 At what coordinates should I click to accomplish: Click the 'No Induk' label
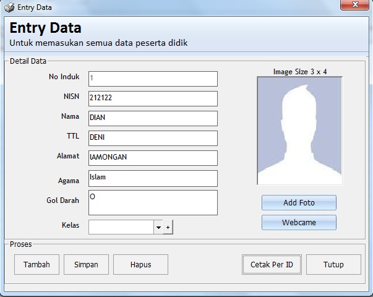coord(64,77)
